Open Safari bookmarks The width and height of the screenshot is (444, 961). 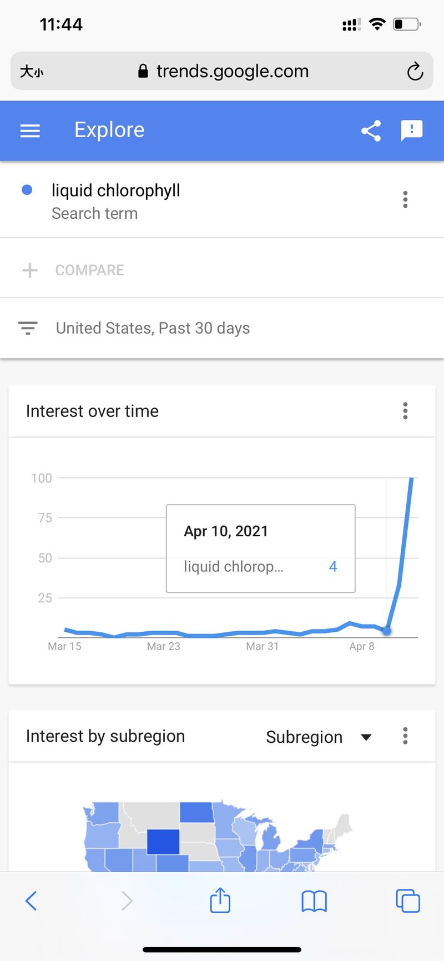click(x=314, y=900)
